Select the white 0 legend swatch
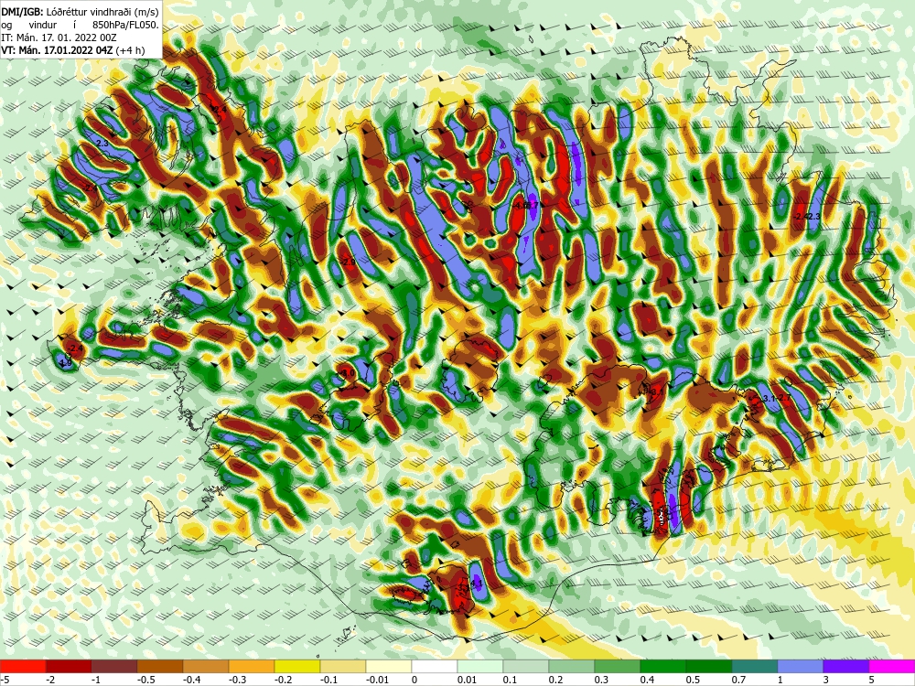 coord(435,666)
